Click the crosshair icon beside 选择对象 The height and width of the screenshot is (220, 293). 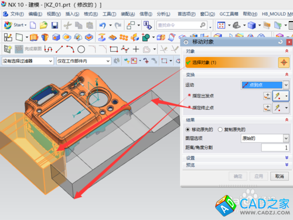[284, 62]
